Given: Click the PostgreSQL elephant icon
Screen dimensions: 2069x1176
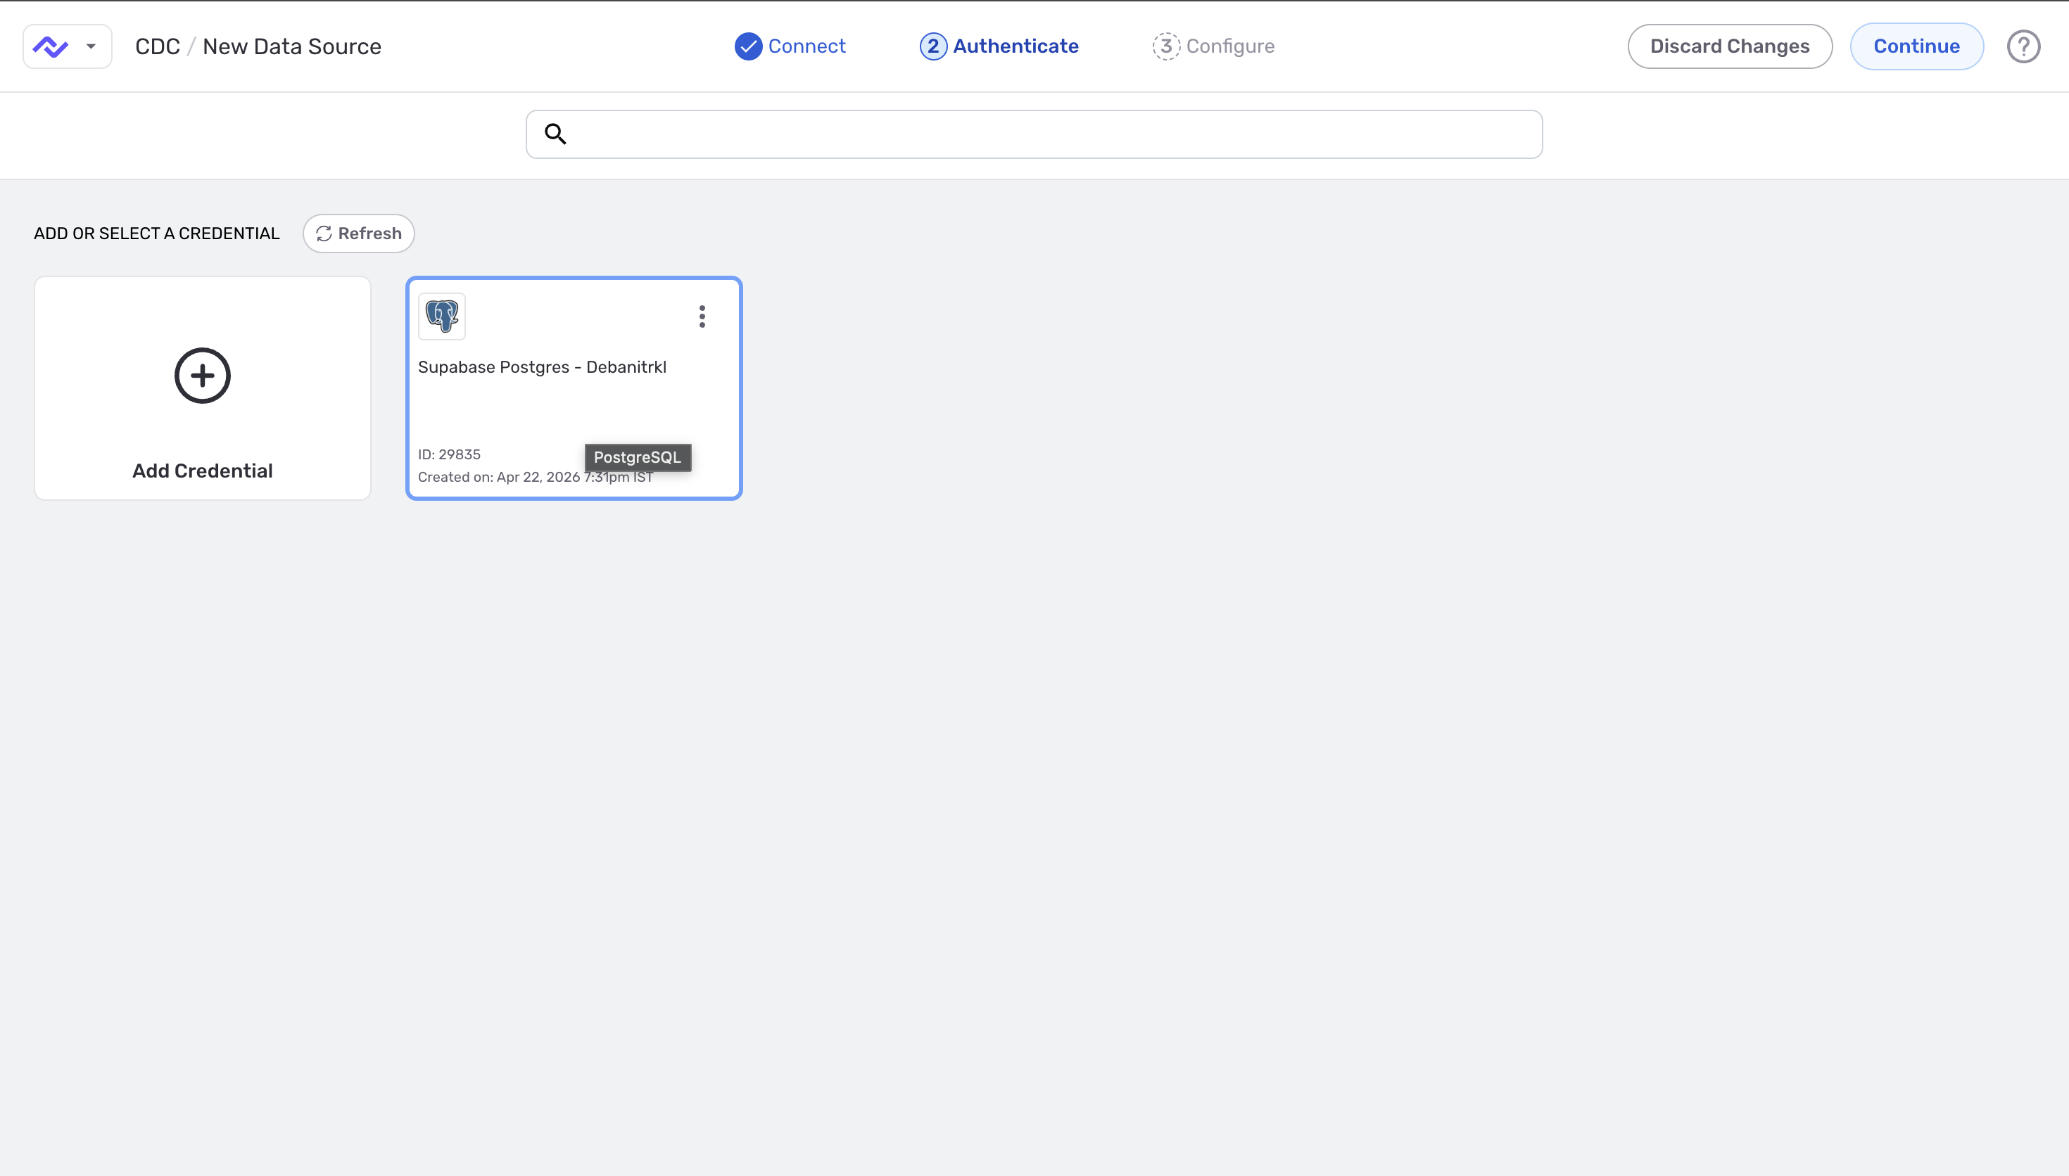Looking at the screenshot, I should point(442,316).
